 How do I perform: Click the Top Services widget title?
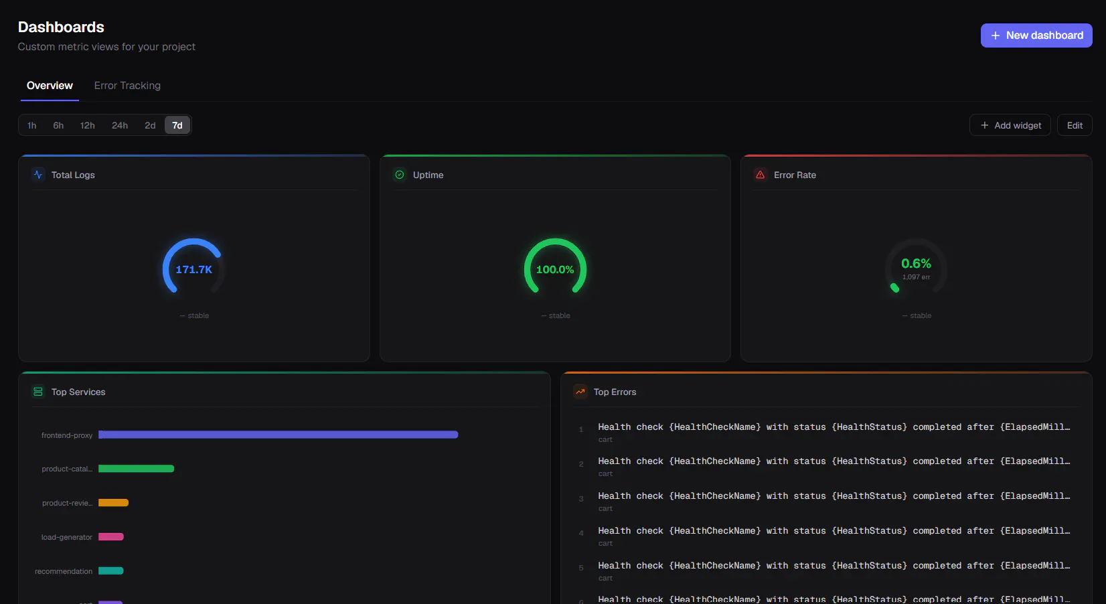pos(78,392)
